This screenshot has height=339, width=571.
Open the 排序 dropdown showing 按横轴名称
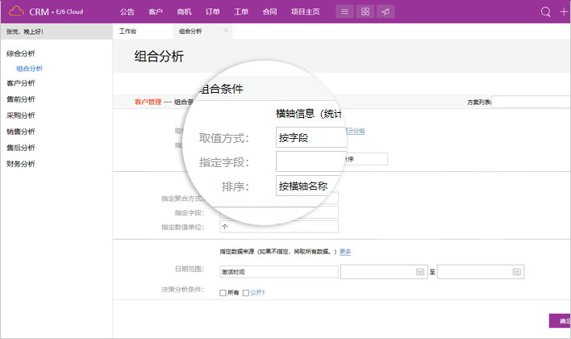click(x=311, y=186)
